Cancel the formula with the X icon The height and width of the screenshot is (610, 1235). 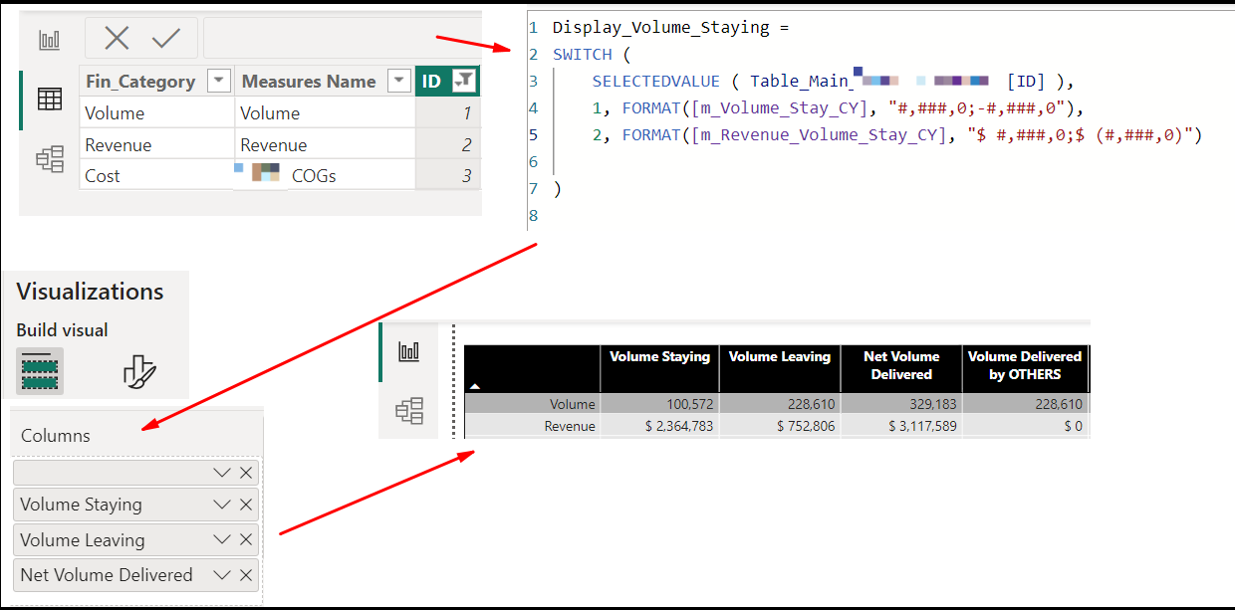coord(117,39)
